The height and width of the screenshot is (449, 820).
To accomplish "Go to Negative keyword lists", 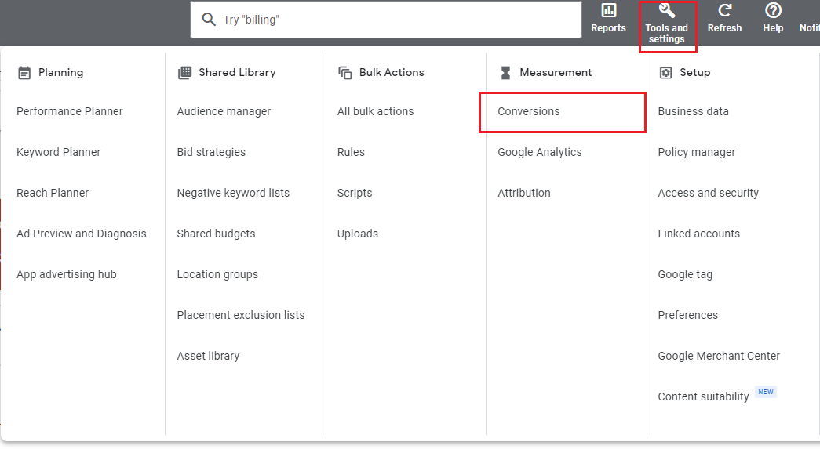I will pyautogui.click(x=233, y=193).
